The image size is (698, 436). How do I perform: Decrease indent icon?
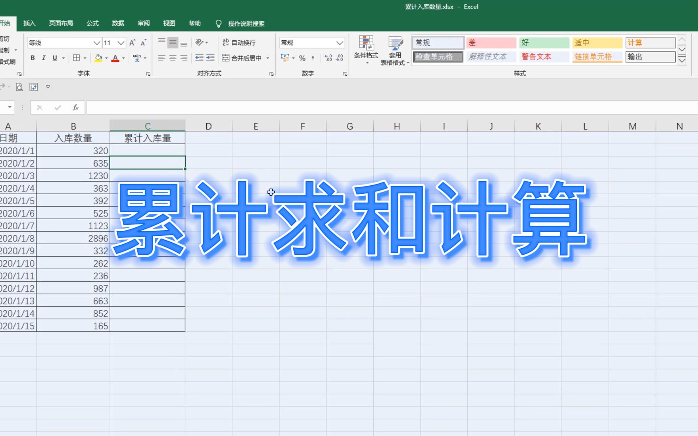(199, 58)
